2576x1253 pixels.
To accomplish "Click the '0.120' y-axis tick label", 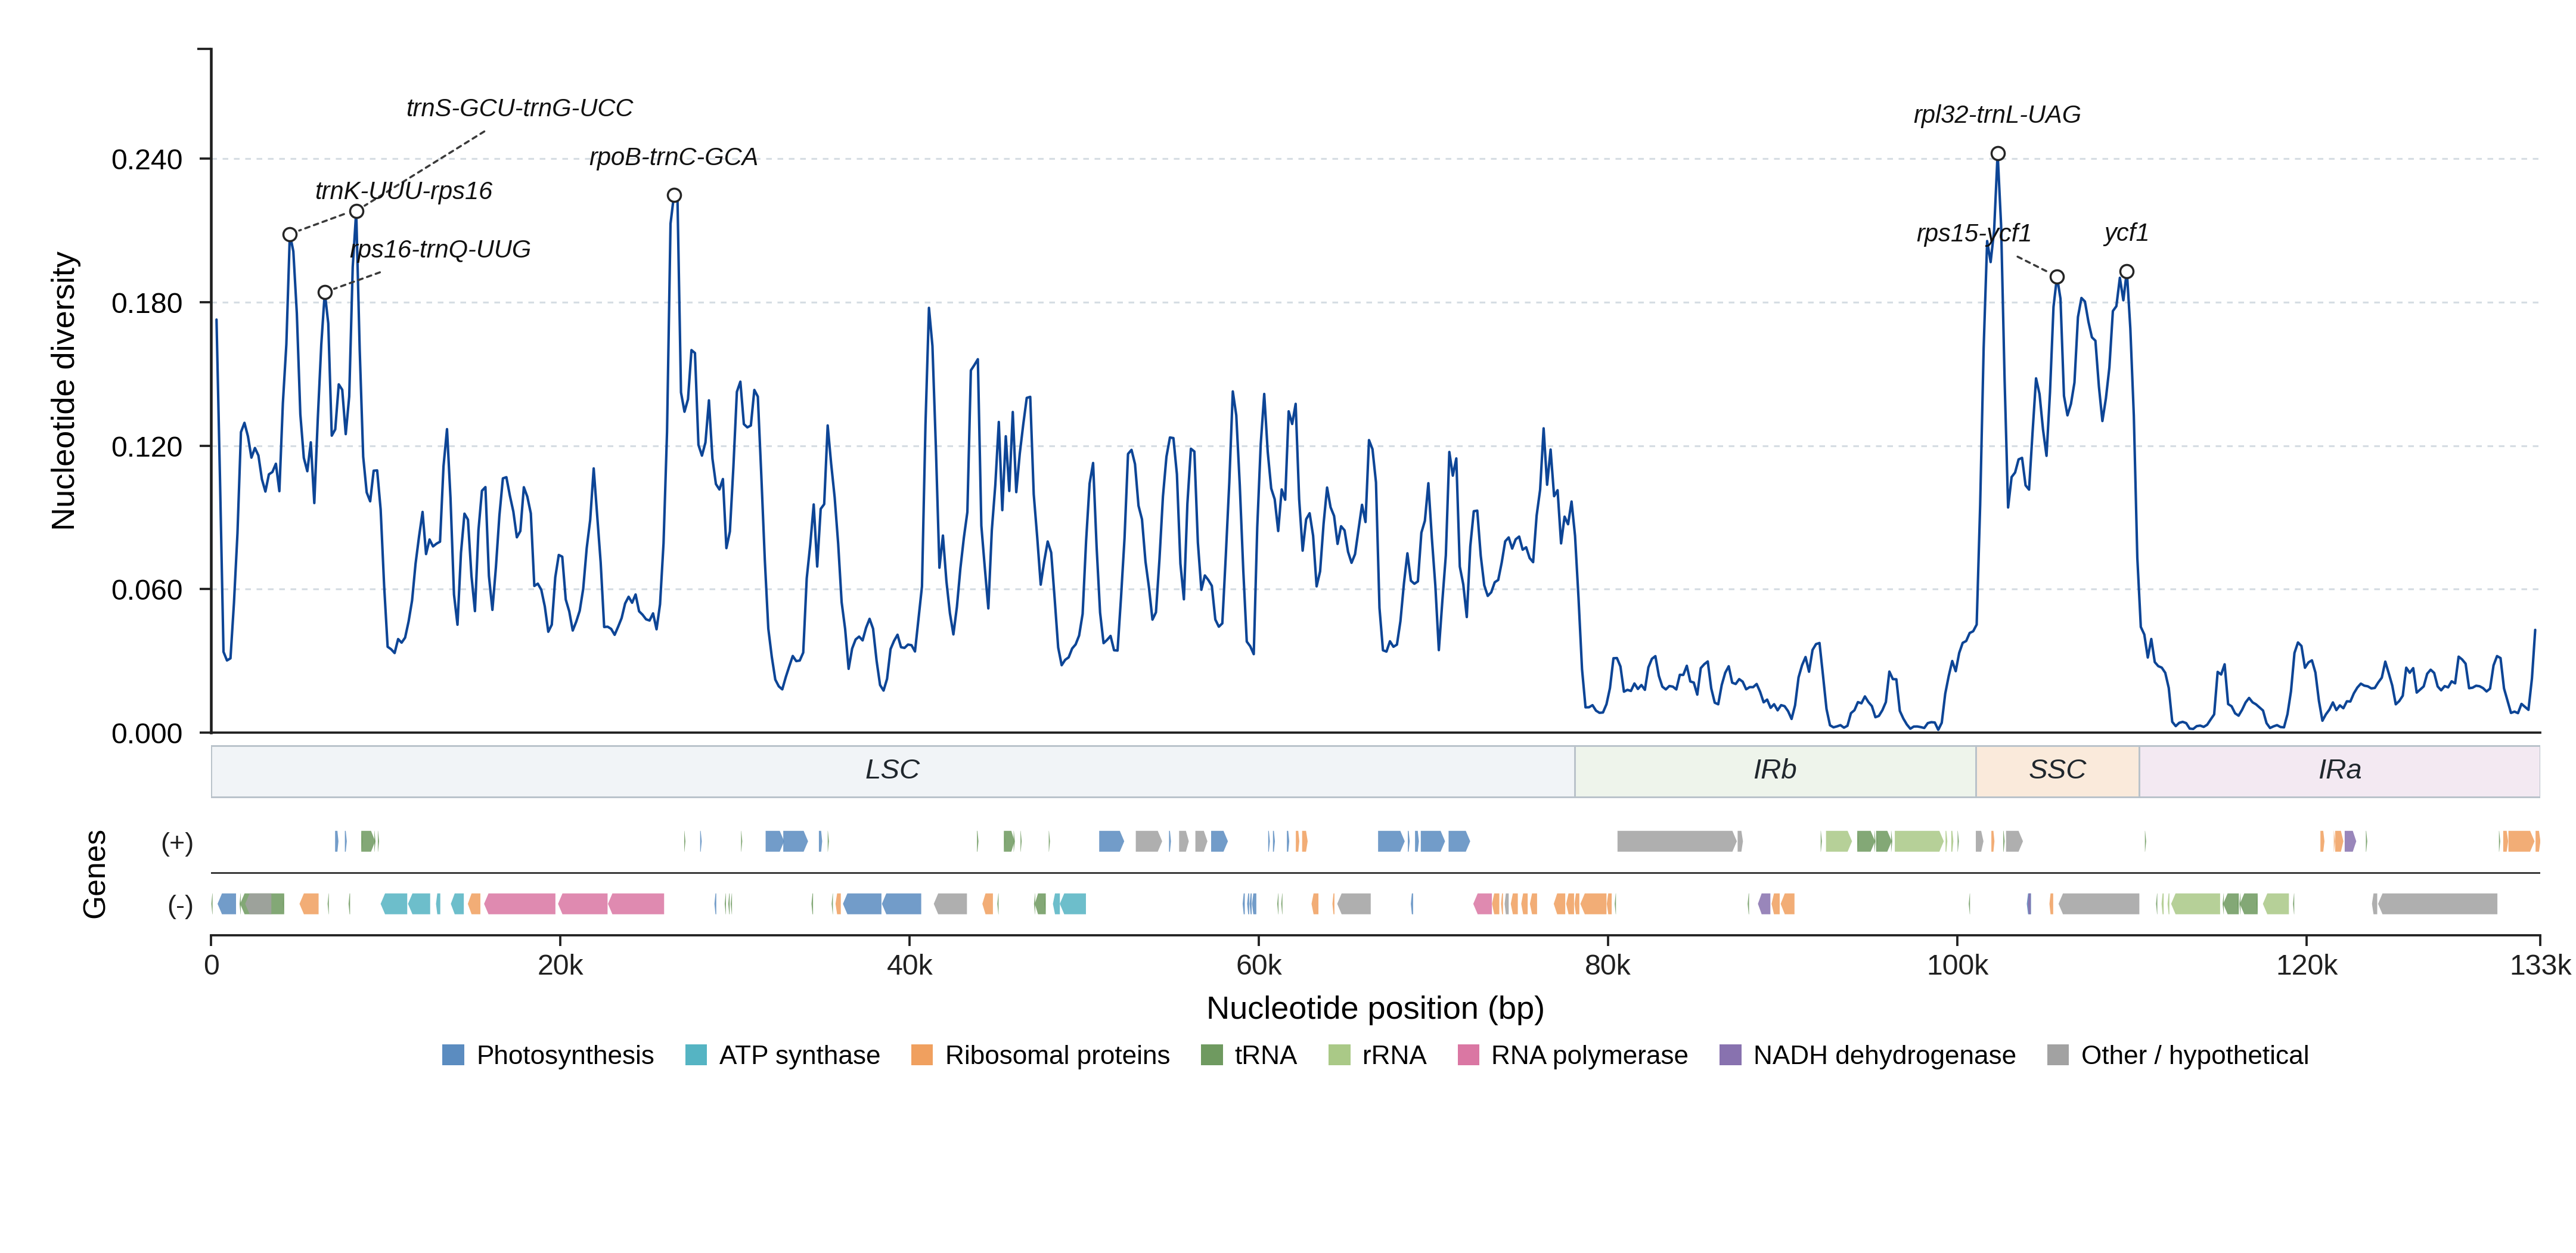I will (147, 447).
